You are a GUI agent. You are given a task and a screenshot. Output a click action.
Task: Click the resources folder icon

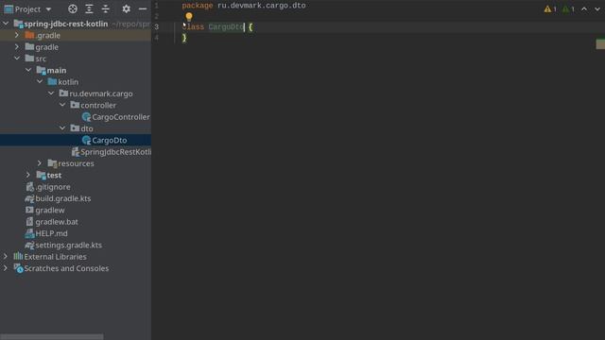tap(53, 163)
